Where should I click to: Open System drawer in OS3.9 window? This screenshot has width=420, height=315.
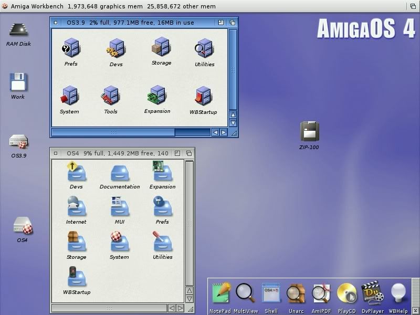point(69,100)
